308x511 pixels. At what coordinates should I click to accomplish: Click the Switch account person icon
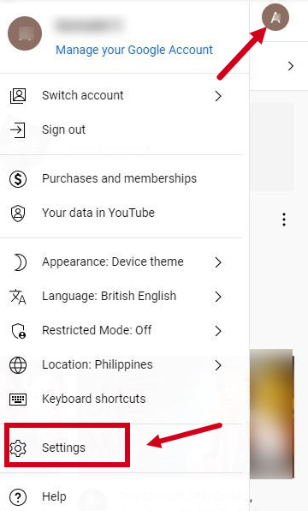coord(18,95)
